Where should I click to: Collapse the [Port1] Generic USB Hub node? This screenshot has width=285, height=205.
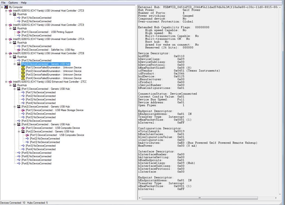(14, 89)
